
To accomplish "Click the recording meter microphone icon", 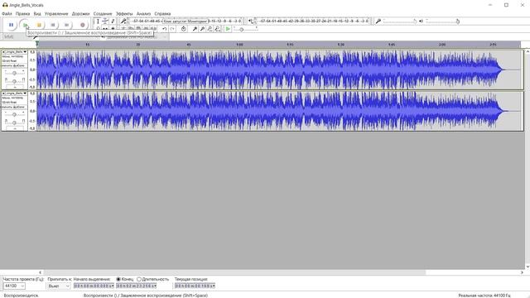I will (x=123, y=22).
